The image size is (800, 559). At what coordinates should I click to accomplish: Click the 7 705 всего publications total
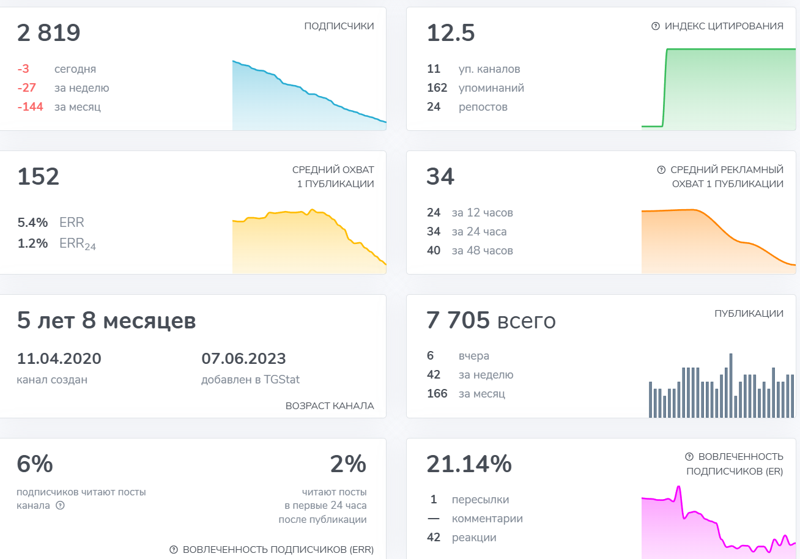pos(491,320)
